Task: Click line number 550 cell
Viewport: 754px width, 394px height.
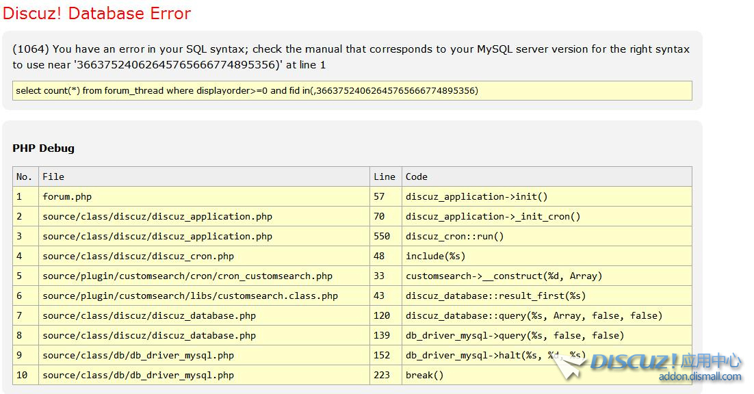Action: tap(382, 236)
